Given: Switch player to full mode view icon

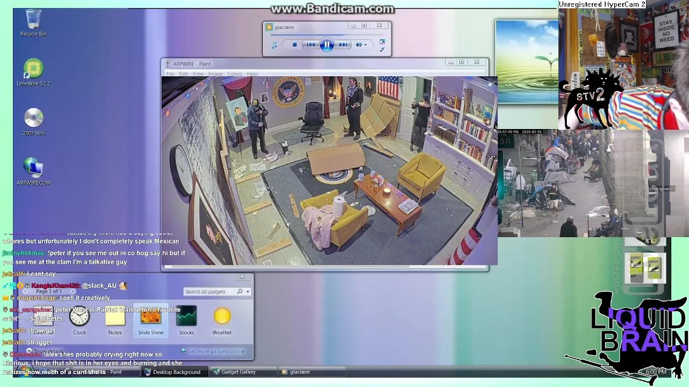Looking at the screenshot, I should 382,41.
